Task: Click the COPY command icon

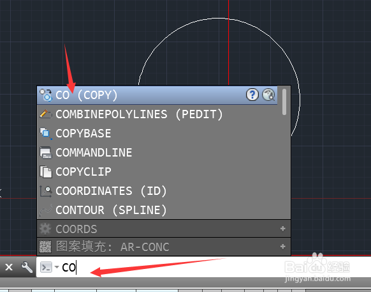Action: coord(46,95)
